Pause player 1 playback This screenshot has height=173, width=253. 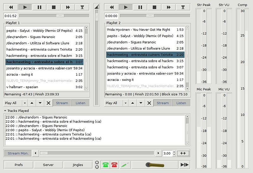pos(39,7)
